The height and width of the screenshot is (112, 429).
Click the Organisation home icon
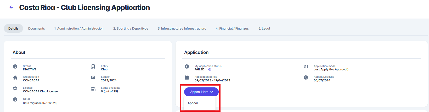15,77
